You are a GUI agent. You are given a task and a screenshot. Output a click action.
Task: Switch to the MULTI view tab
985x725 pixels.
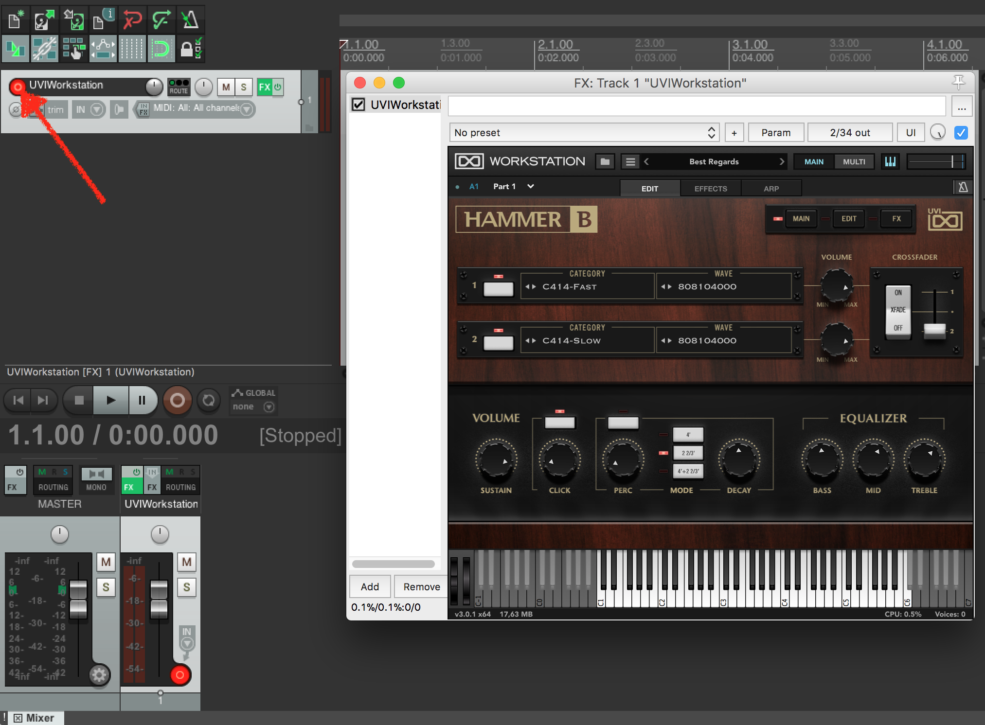click(854, 161)
